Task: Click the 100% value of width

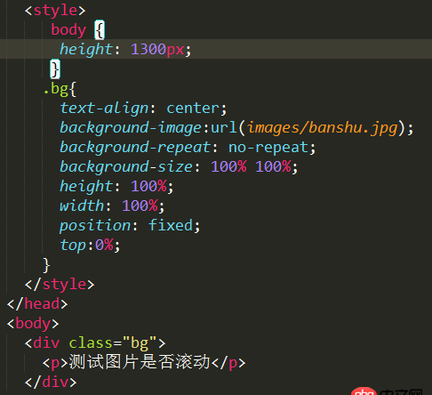Action: click(140, 206)
